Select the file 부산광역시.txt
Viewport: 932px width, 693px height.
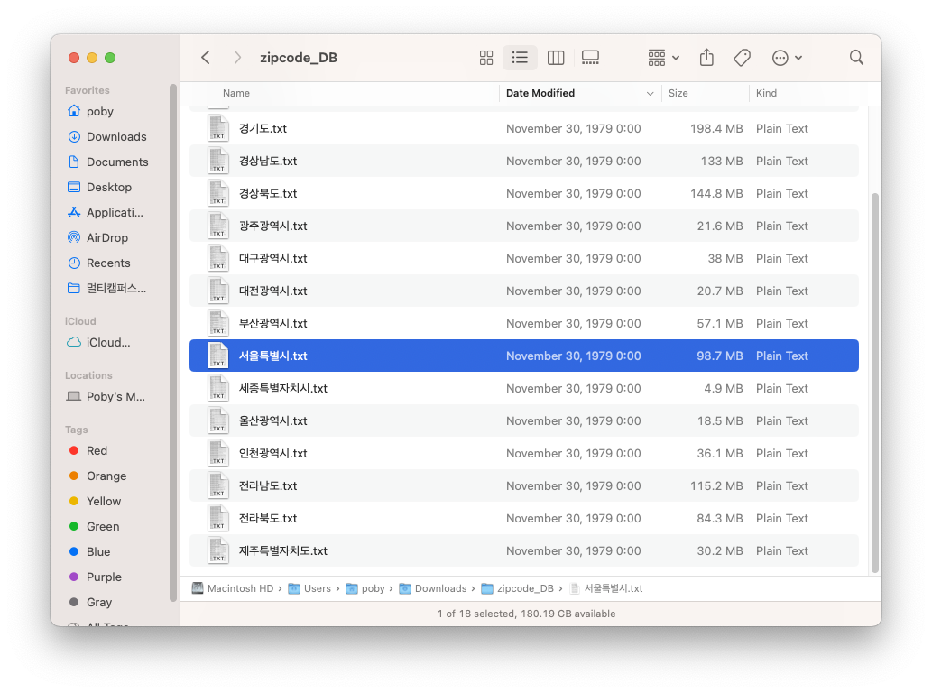pyautogui.click(x=523, y=323)
